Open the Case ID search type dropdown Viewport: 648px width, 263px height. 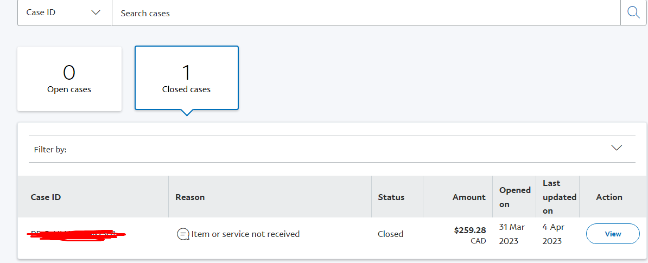tap(65, 12)
